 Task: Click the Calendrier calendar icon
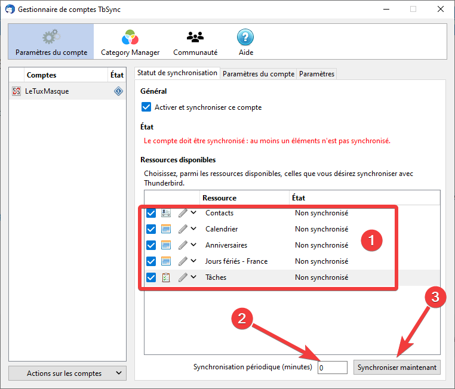click(166, 229)
